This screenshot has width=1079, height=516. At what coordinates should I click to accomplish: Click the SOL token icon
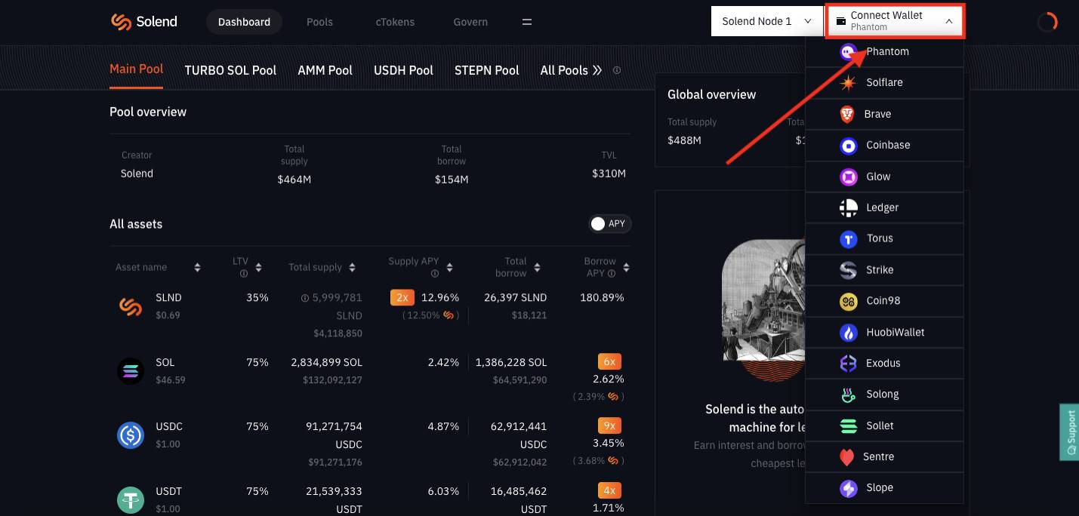(131, 370)
